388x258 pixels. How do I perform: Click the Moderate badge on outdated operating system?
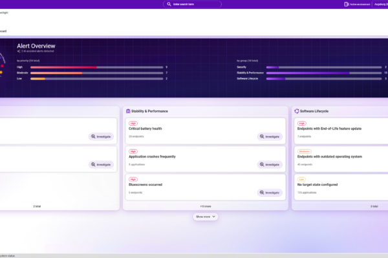(x=305, y=152)
